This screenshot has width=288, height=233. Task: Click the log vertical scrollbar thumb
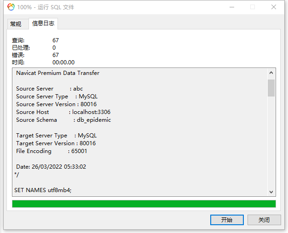(x=271, y=88)
